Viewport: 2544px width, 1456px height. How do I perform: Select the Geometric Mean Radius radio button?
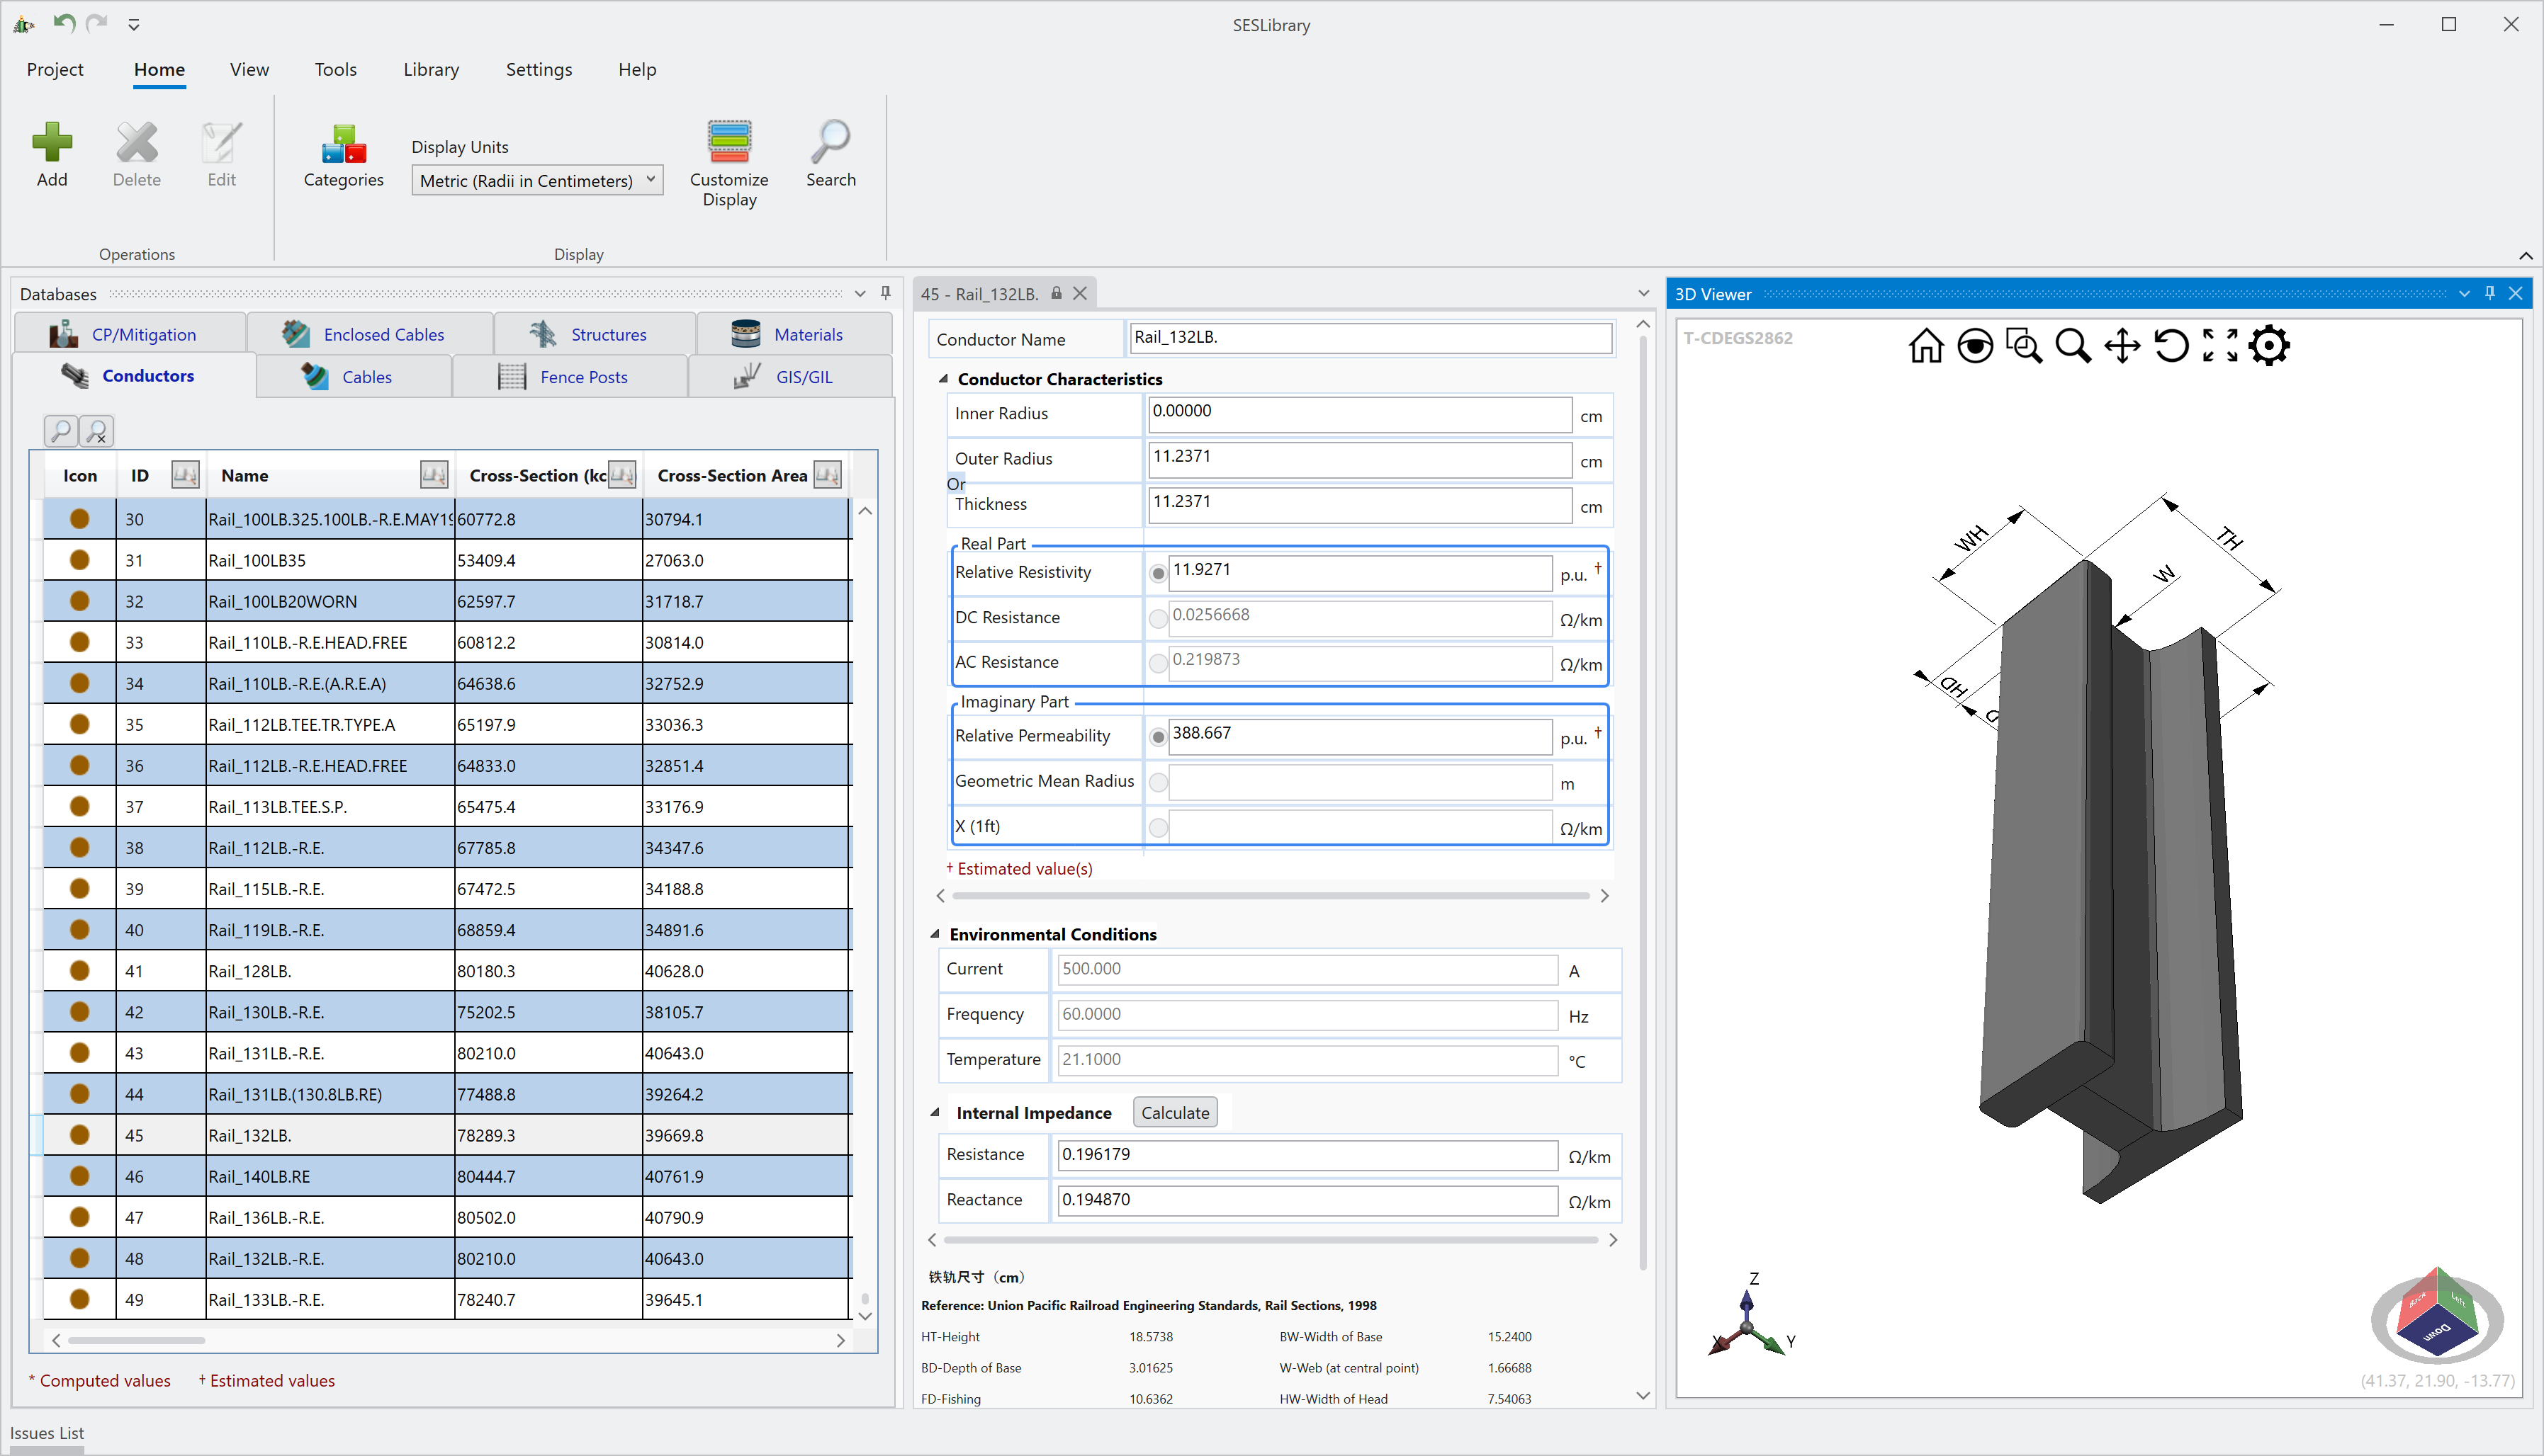1157,783
